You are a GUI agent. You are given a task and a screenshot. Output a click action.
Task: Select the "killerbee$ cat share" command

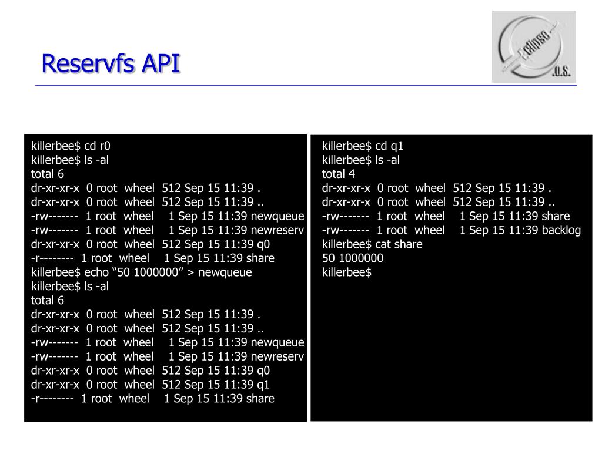372,244
